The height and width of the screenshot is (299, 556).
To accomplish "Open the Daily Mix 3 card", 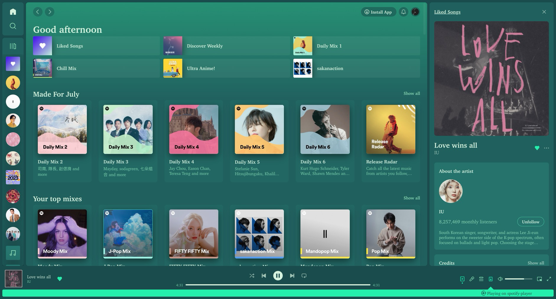I will (128, 141).
